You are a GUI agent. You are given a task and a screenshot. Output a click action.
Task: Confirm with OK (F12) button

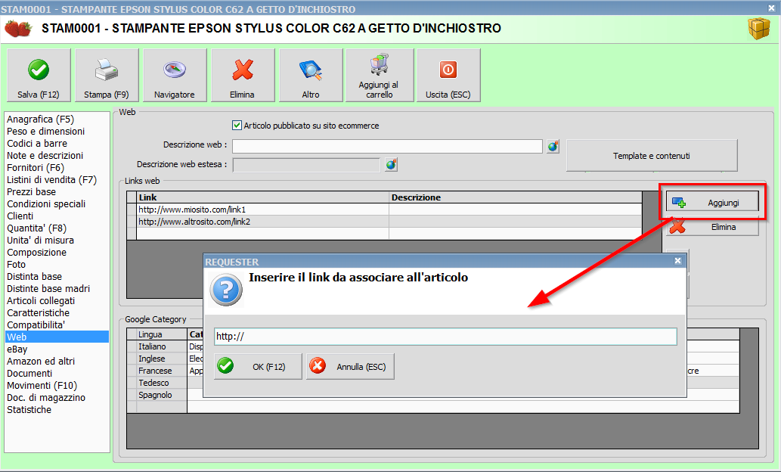coord(258,367)
